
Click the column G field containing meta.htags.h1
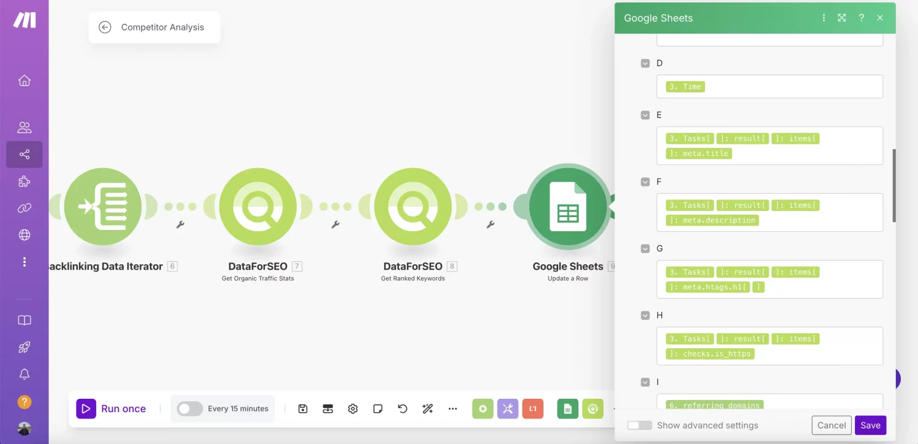coord(770,279)
